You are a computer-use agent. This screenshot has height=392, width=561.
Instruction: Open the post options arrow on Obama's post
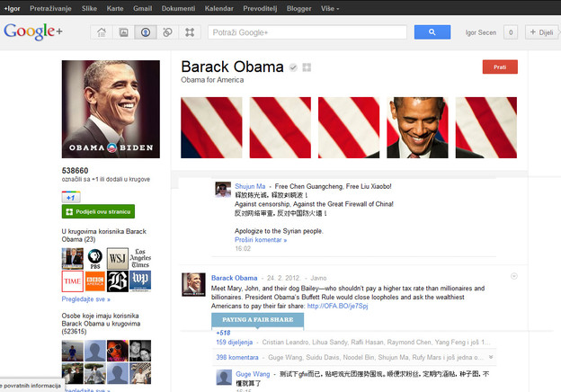click(513, 276)
